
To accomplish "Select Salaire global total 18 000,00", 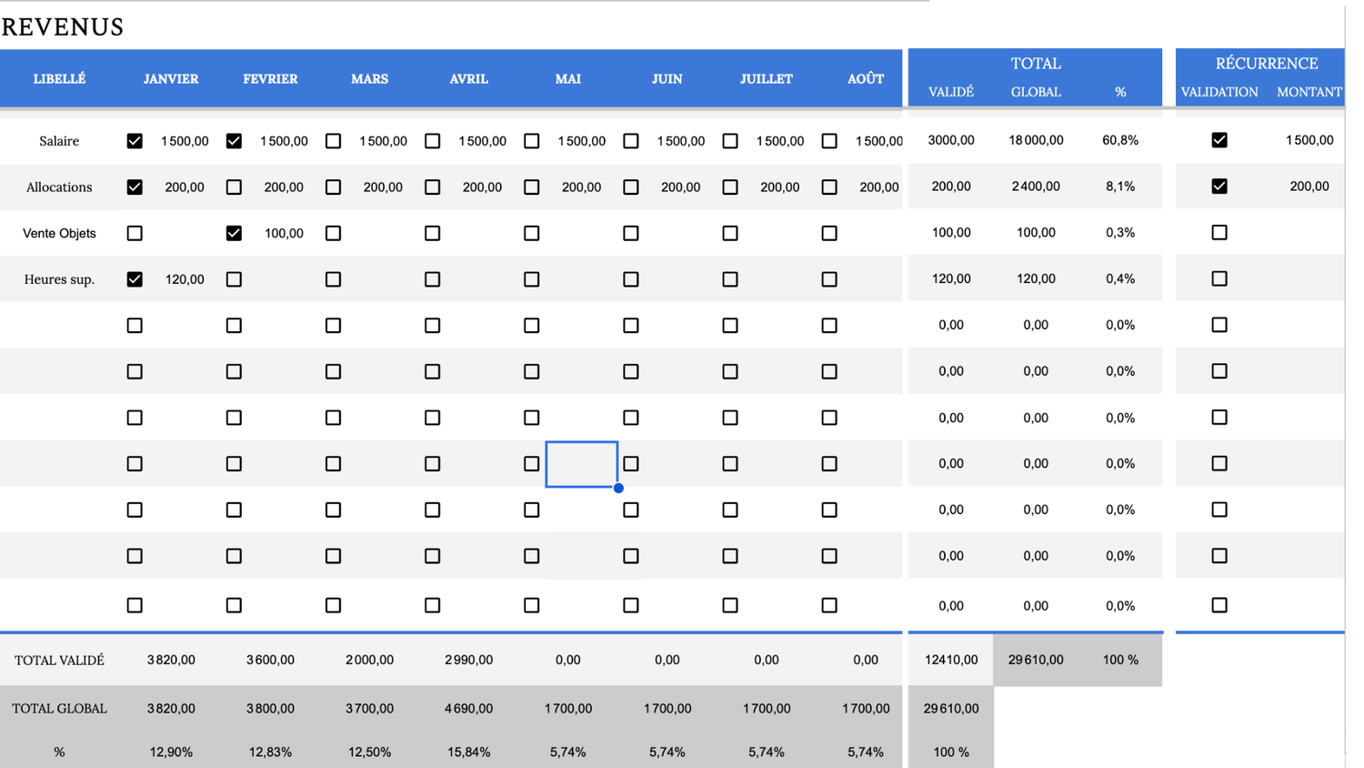I will click(x=1036, y=140).
